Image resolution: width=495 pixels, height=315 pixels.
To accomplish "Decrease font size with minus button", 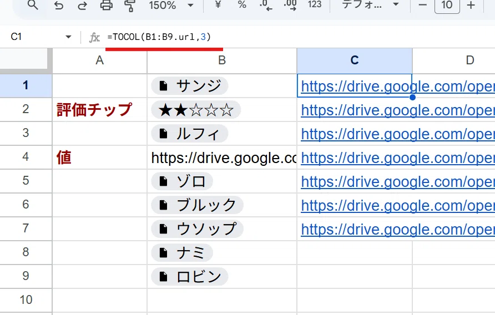I will [x=423, y=5].
